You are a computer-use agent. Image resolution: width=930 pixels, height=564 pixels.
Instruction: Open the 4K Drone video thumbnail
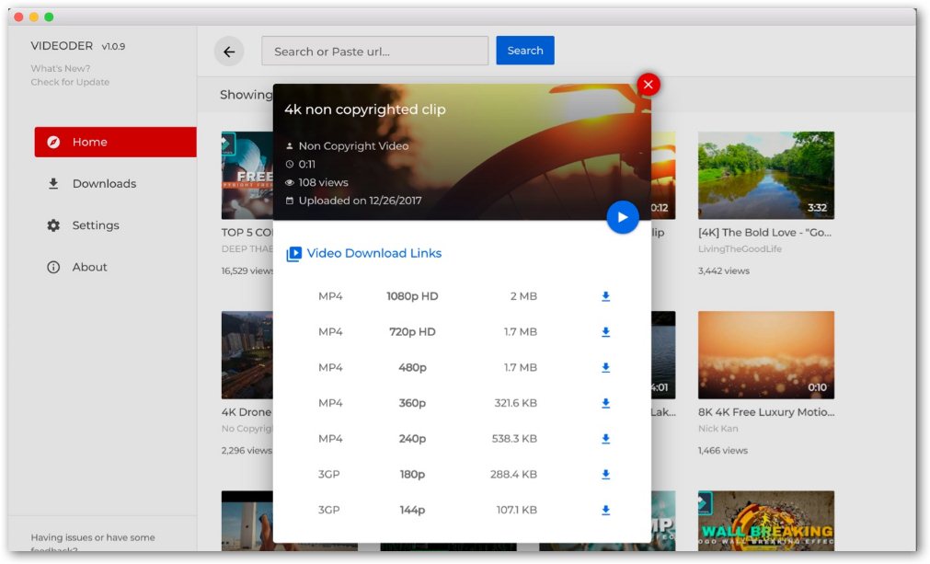click(247, 354)
